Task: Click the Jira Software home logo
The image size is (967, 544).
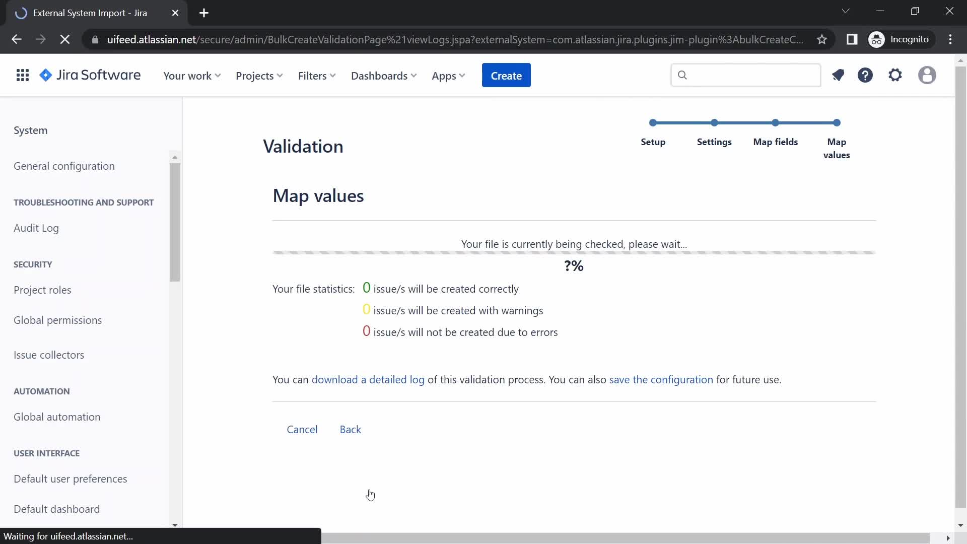Action: [90, 75]
